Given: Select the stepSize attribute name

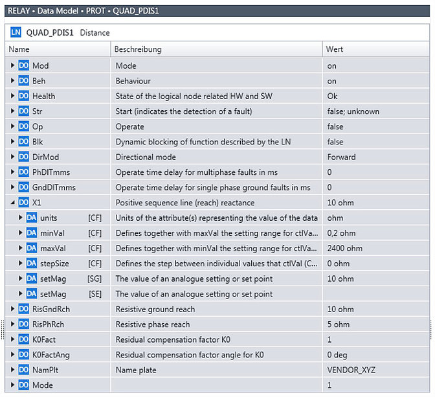Looking at the screenshot, I should (54, 264).
